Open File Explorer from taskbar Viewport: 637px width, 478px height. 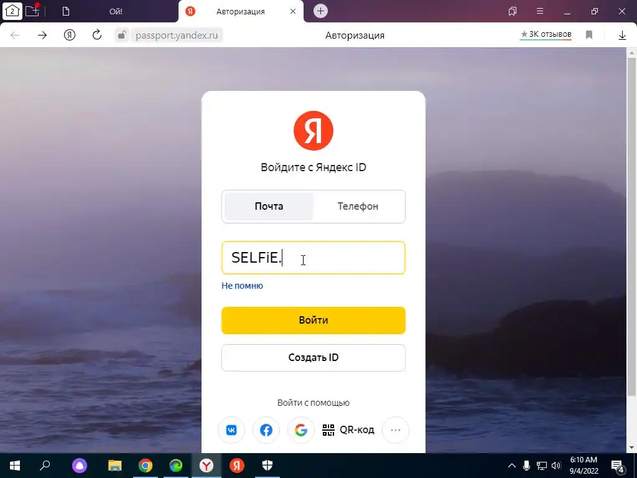click(115, 466)
